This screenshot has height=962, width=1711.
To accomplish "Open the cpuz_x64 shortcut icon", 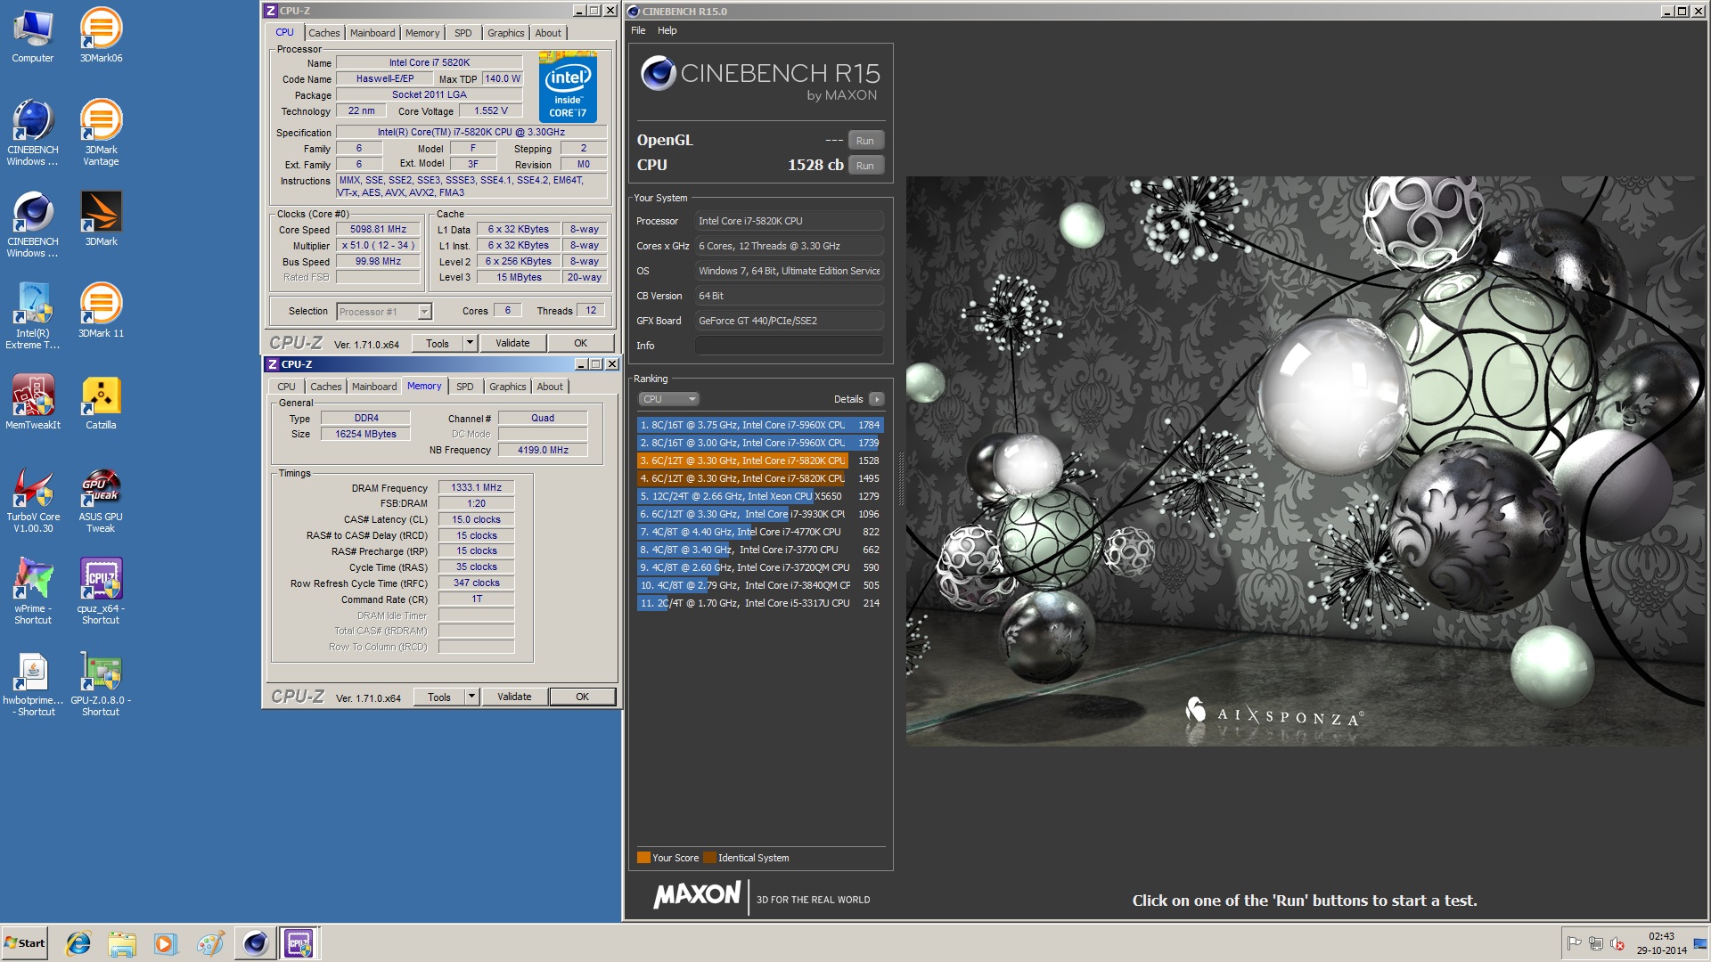I will tap(101, 591).
